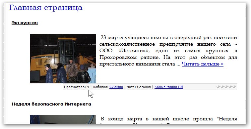Give the Экскурсия post two stars
The width and height of the screenshot is (251, 129).
pyautogui.click(x=222, y=87)
